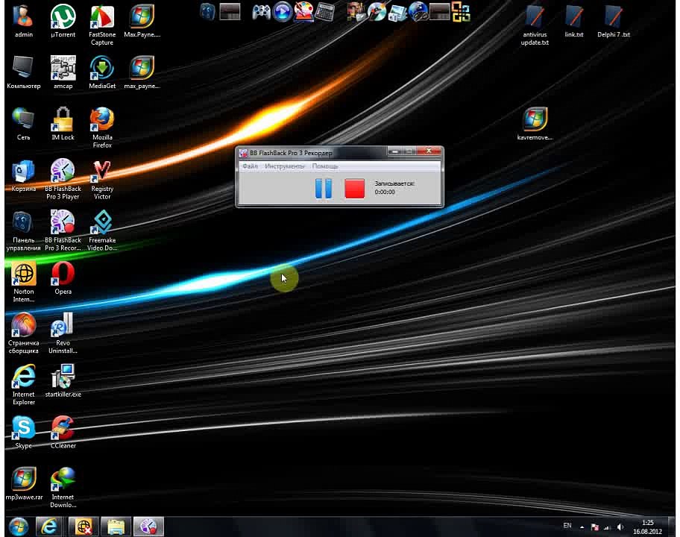This screenshot has width=680, height=537.
Task: Select the Панель управления icon
Action: point(23,230)
